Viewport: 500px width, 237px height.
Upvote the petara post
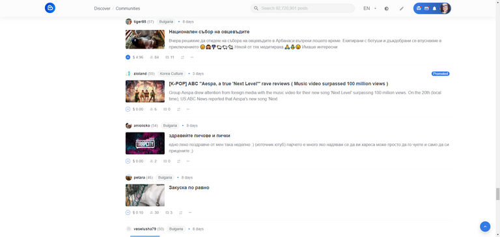128,212
